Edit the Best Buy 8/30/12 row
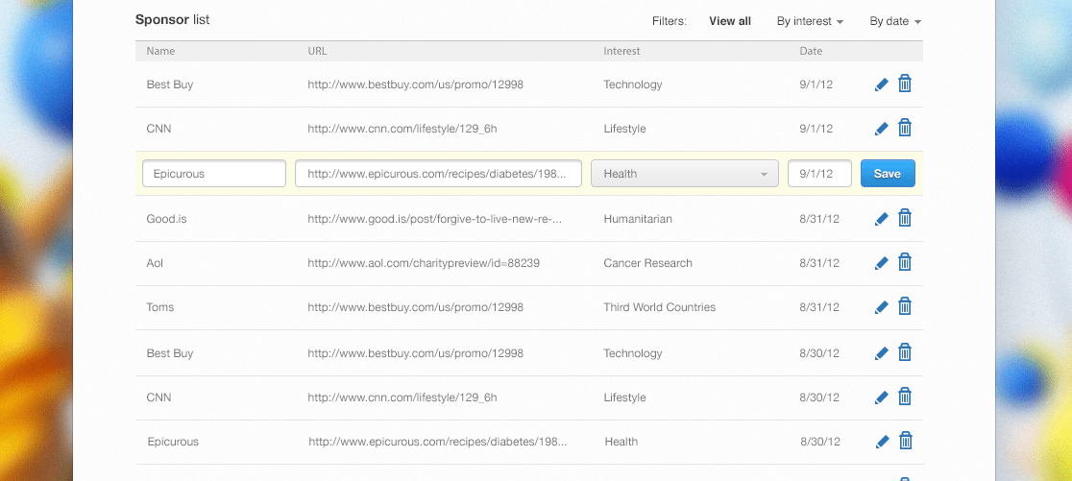 (882, 353)
